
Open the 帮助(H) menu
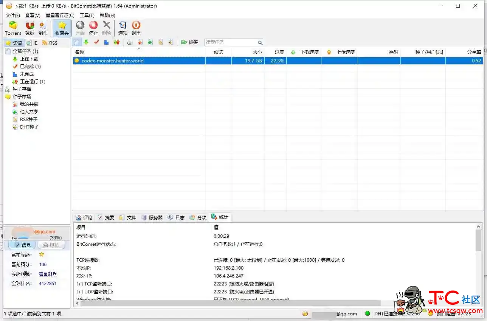pyautogui.click(x=107, y=16)
